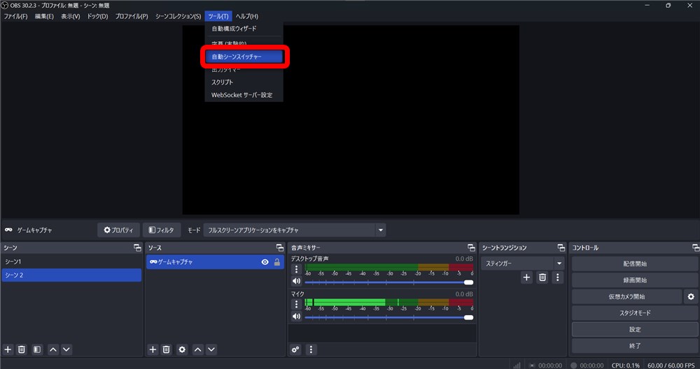Open ヘルプ(H) menu

[247, 17]
